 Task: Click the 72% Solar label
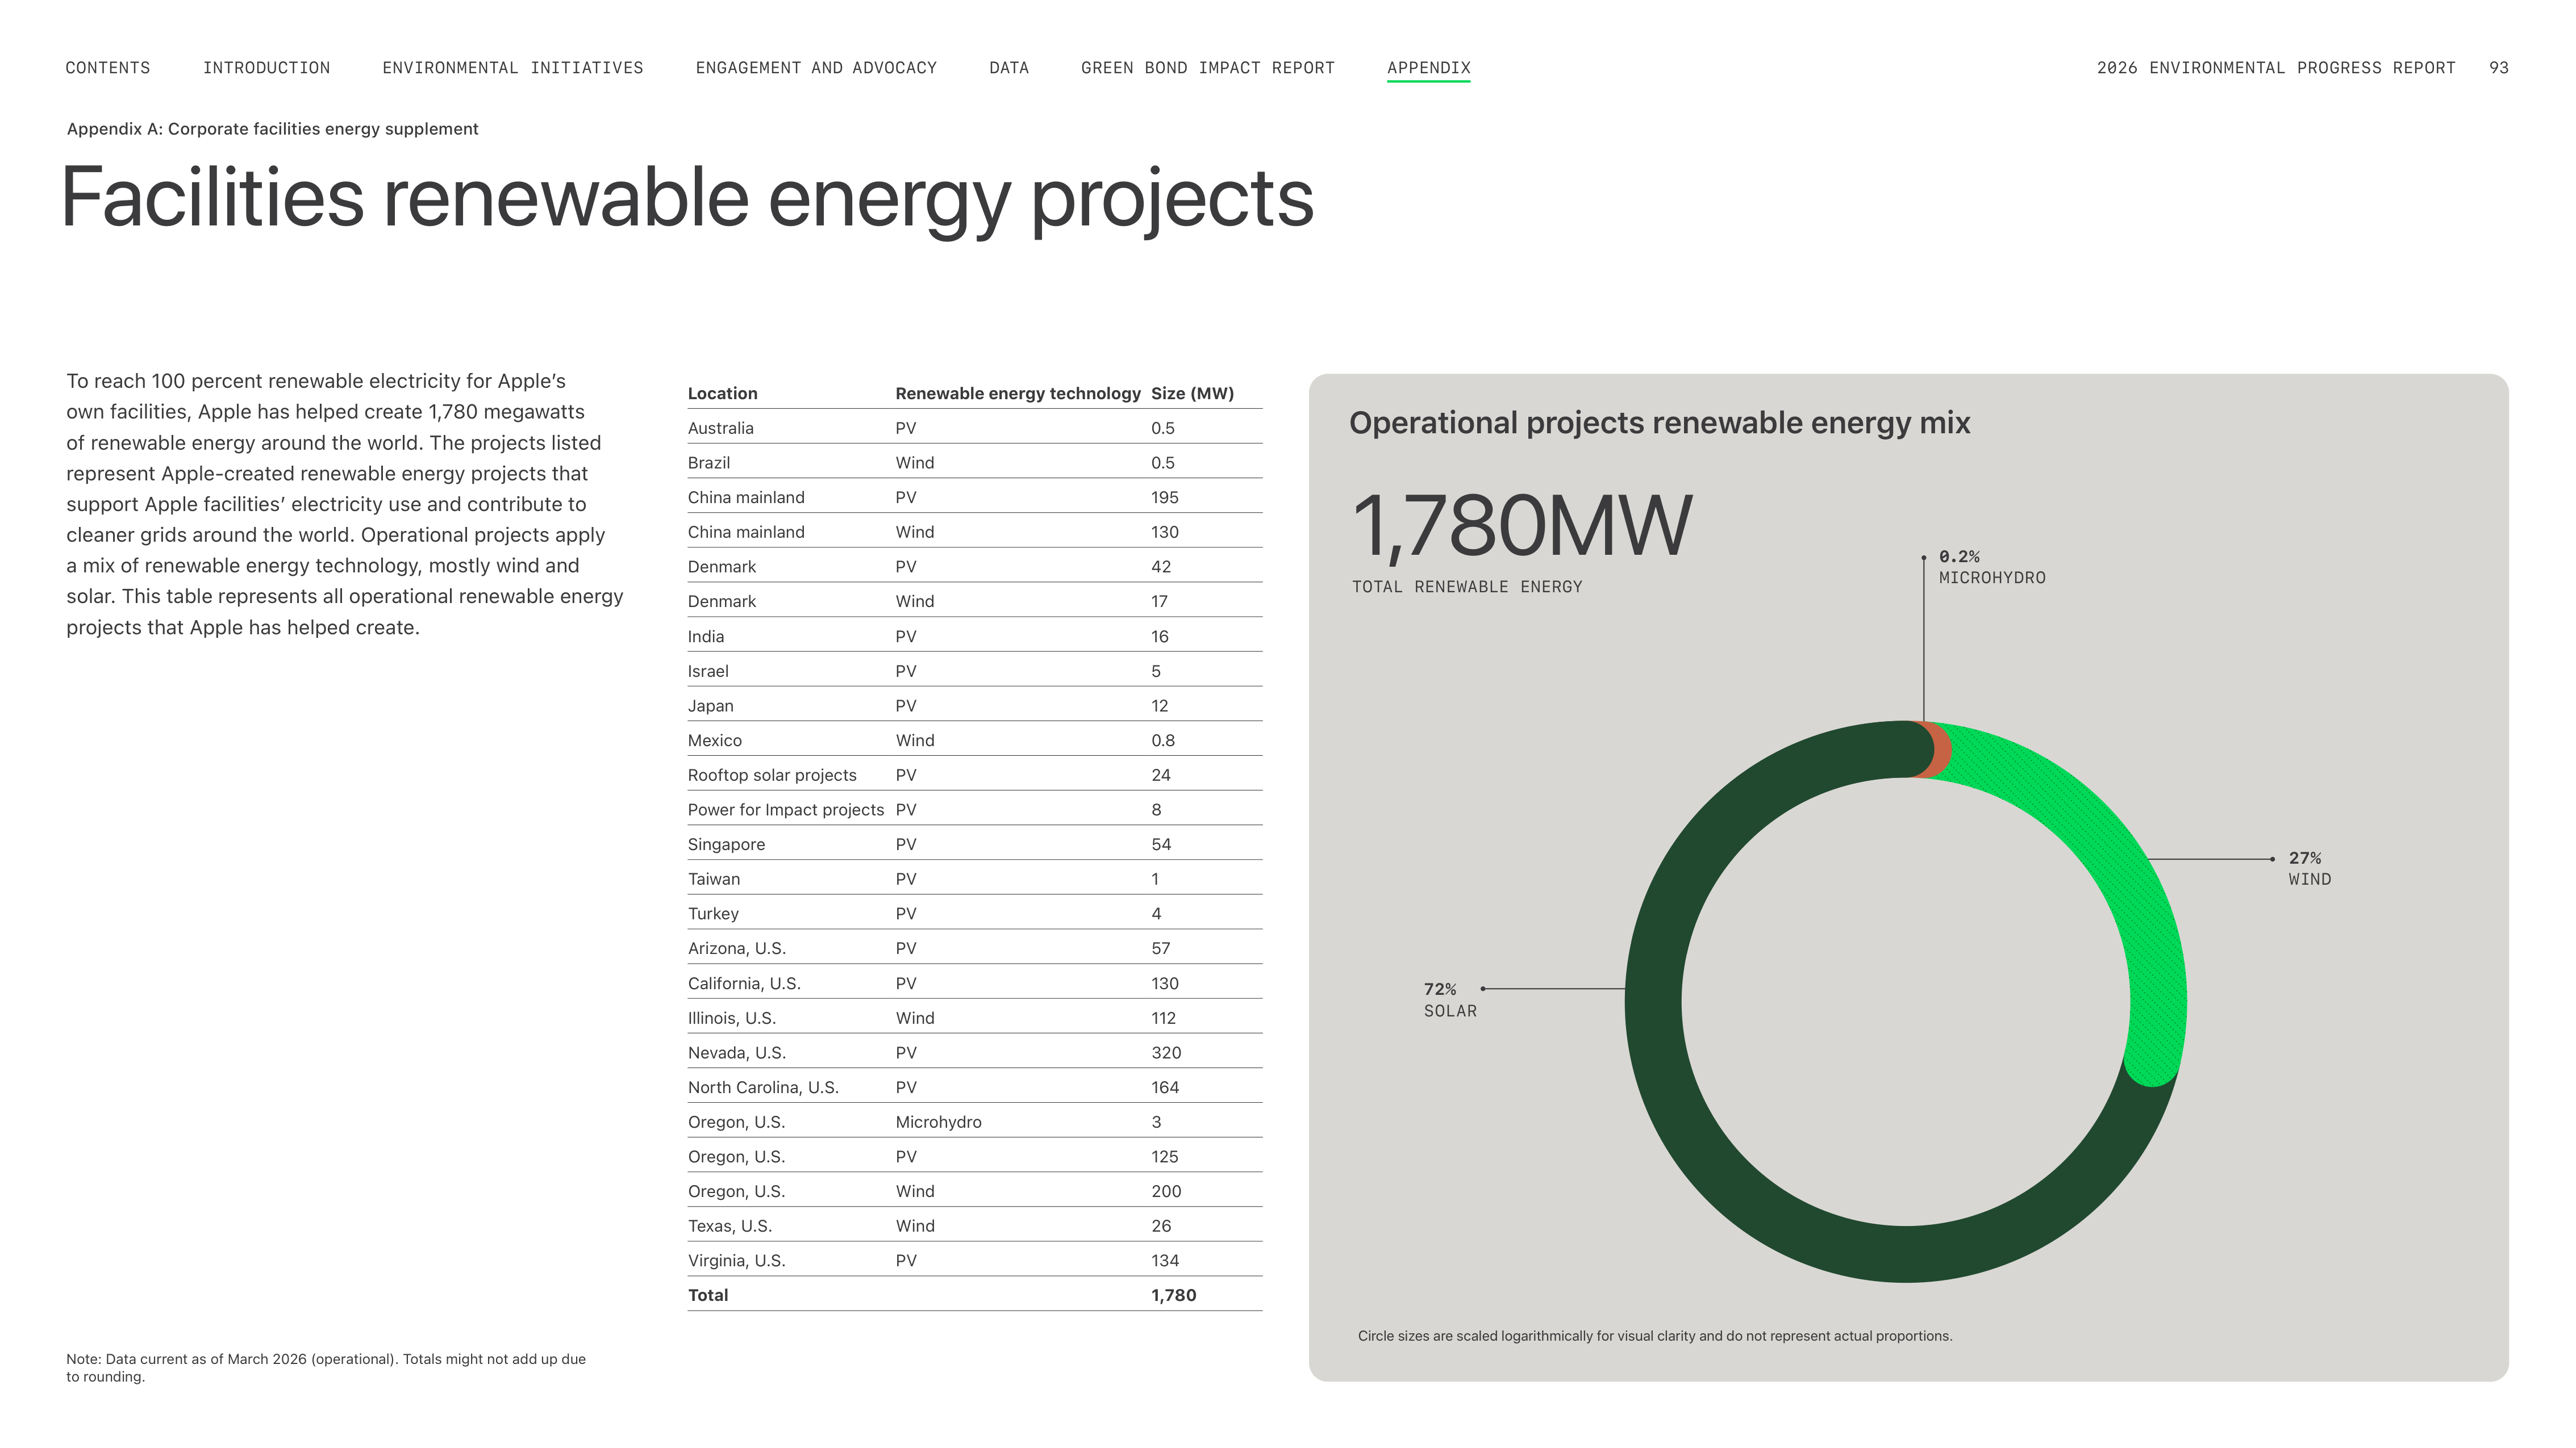click(1450, 999)
